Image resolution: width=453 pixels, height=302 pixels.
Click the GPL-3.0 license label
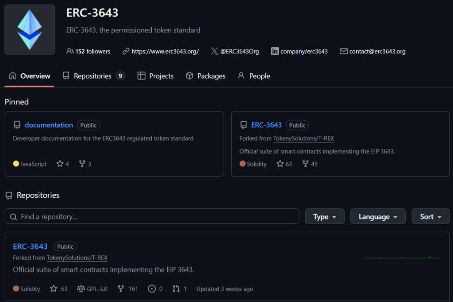tap(92, 289)
